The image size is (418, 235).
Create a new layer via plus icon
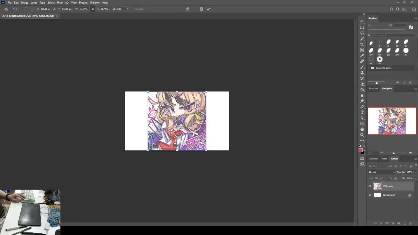coord(405,223)
